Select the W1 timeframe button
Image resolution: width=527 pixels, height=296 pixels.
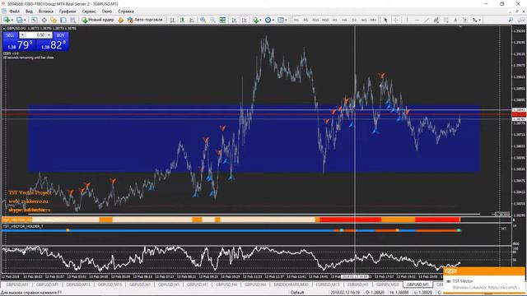[364, 20]
